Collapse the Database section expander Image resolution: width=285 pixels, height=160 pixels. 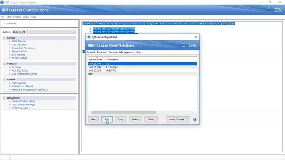[4, 64]
